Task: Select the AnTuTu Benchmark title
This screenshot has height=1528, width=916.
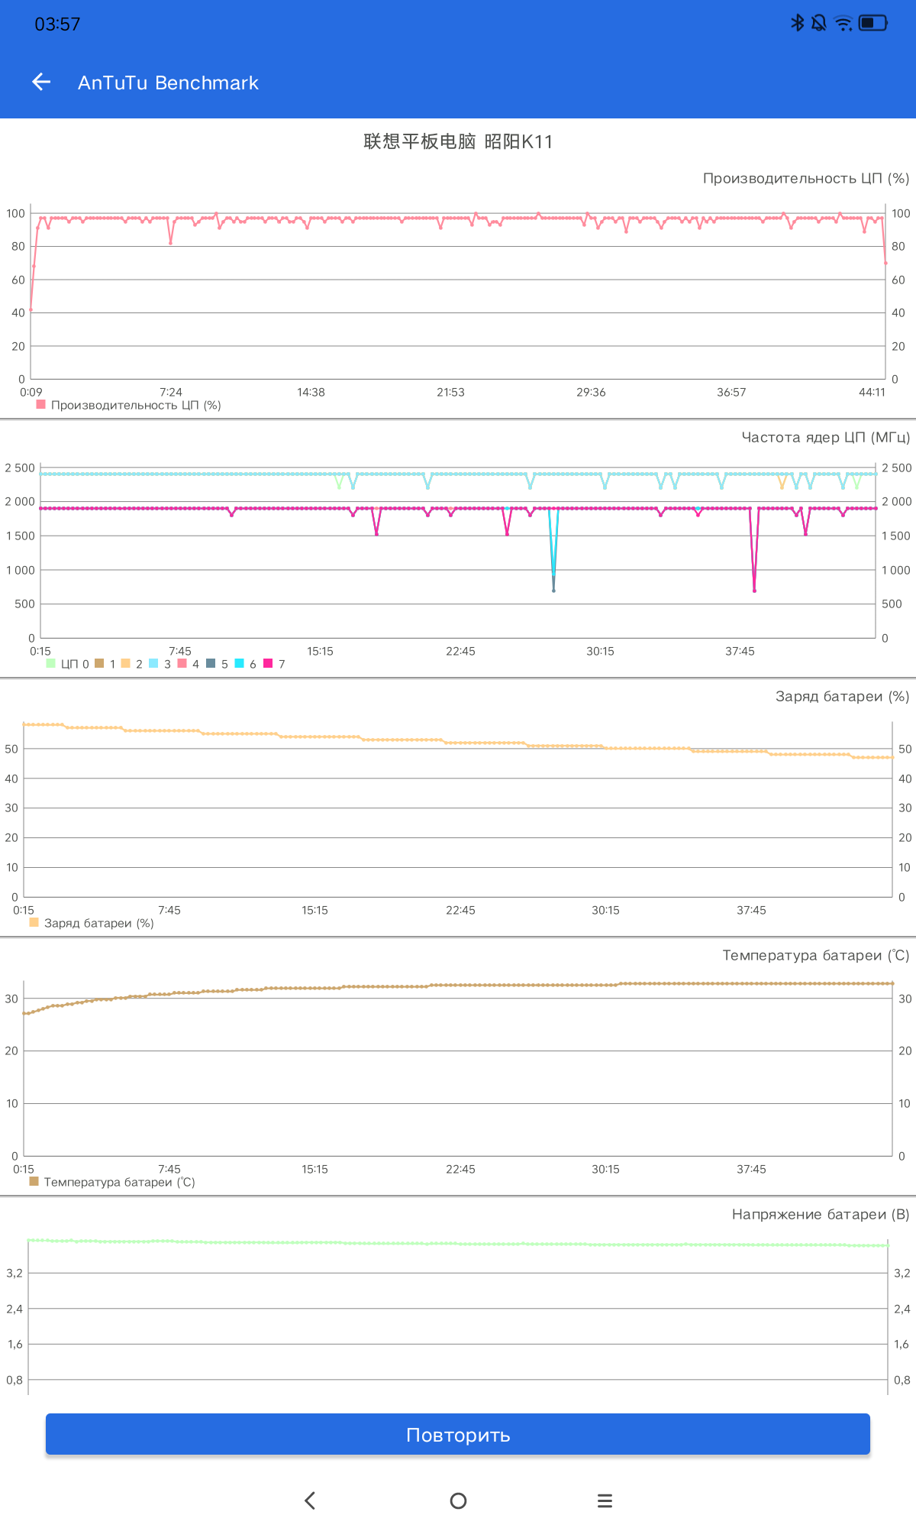Action: click(168, 83)
